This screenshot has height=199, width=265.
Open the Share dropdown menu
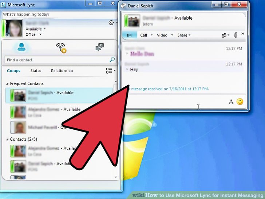pyautogui.click(x=184, y=35)
